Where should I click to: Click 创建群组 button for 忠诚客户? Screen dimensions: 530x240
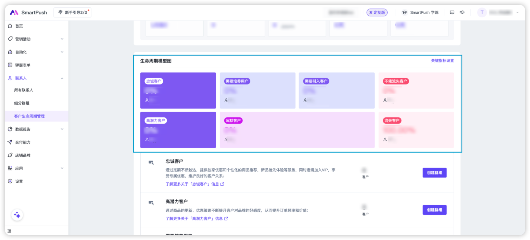click(434, 173)
